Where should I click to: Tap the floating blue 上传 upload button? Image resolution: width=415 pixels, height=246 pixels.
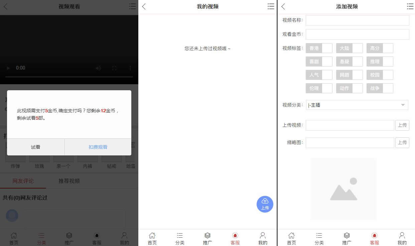[265, 204]
